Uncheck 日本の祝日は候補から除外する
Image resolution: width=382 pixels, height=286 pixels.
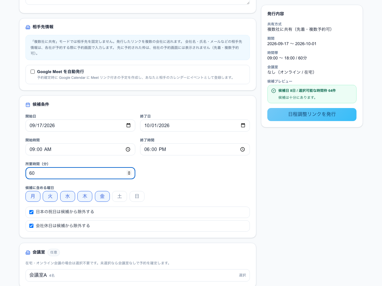(31, 212)
